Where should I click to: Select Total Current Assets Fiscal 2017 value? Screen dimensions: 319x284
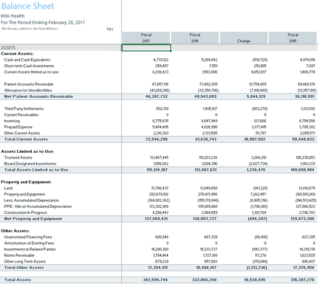pos(157,139)
